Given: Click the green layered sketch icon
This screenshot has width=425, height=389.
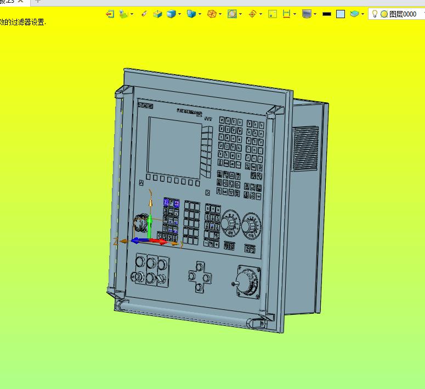Looking at the screenshot, I should [x=123, y=14].
